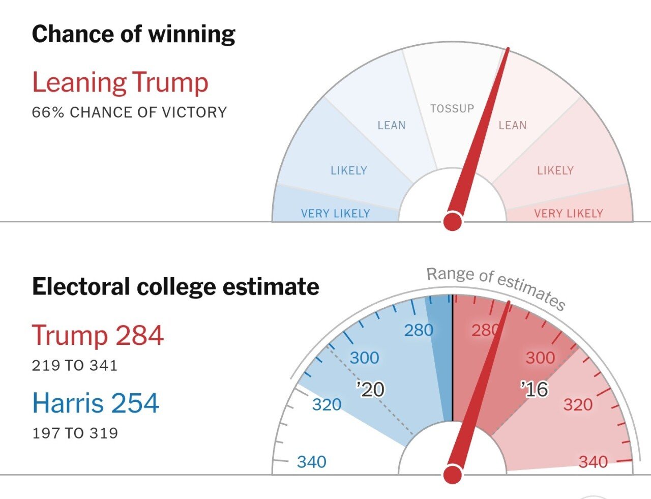Select the red LEAN segment

coord(513,125)
